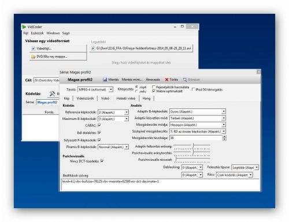Click the Videófájl... source button

tap(58, 48)
